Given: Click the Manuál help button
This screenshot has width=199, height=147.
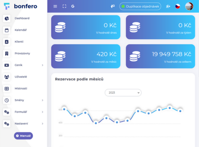Looking at the screenshot, I should tap(23, 136).
